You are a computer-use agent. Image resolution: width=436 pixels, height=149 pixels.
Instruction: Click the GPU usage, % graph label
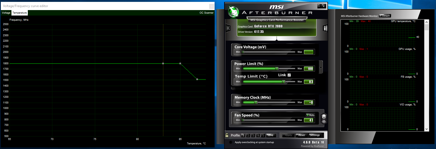[x=407, y=49]
